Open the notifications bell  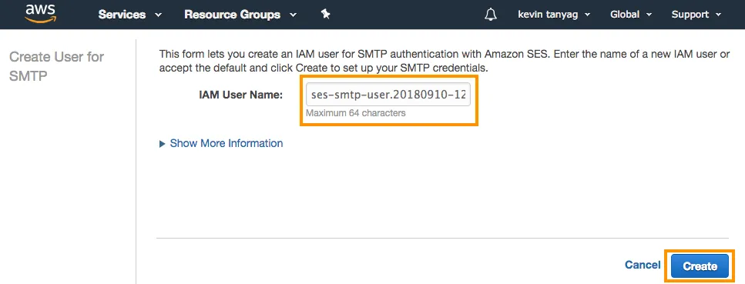[x=490, y=15]
